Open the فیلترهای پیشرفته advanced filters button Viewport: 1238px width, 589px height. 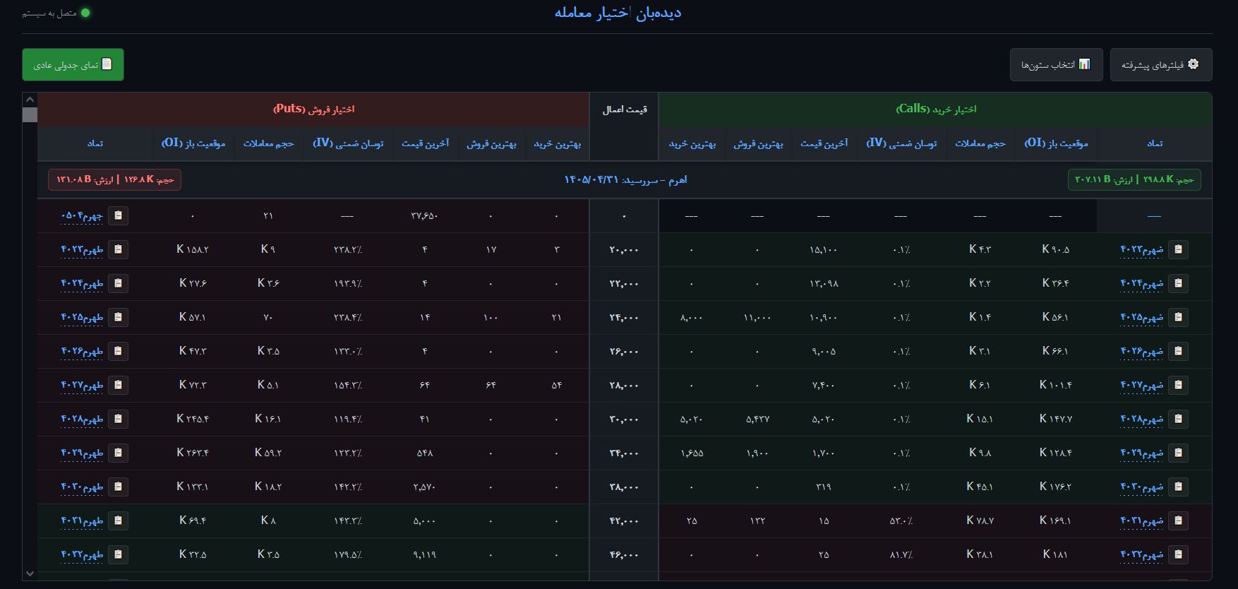coord(1161,64)
